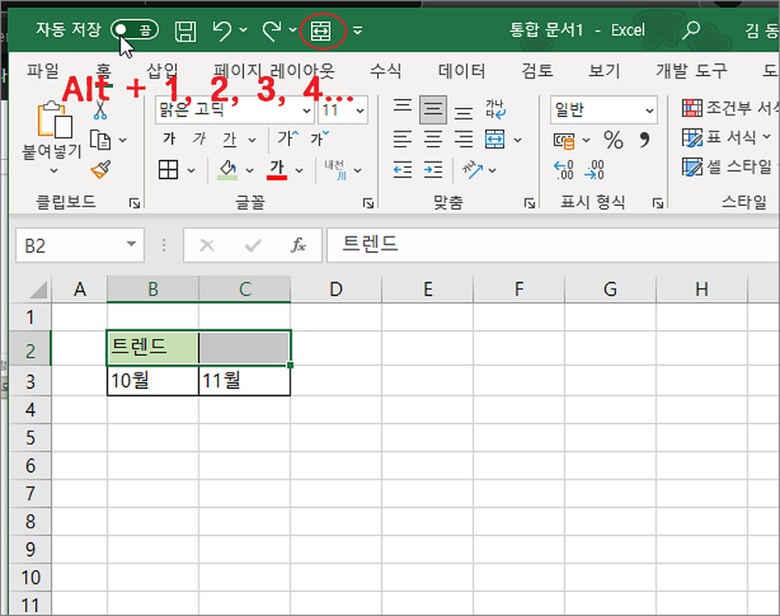Viewport: 780px width, 616px height.
Task: Switch to the 수식 tab
Action: [x=385, y=70]
